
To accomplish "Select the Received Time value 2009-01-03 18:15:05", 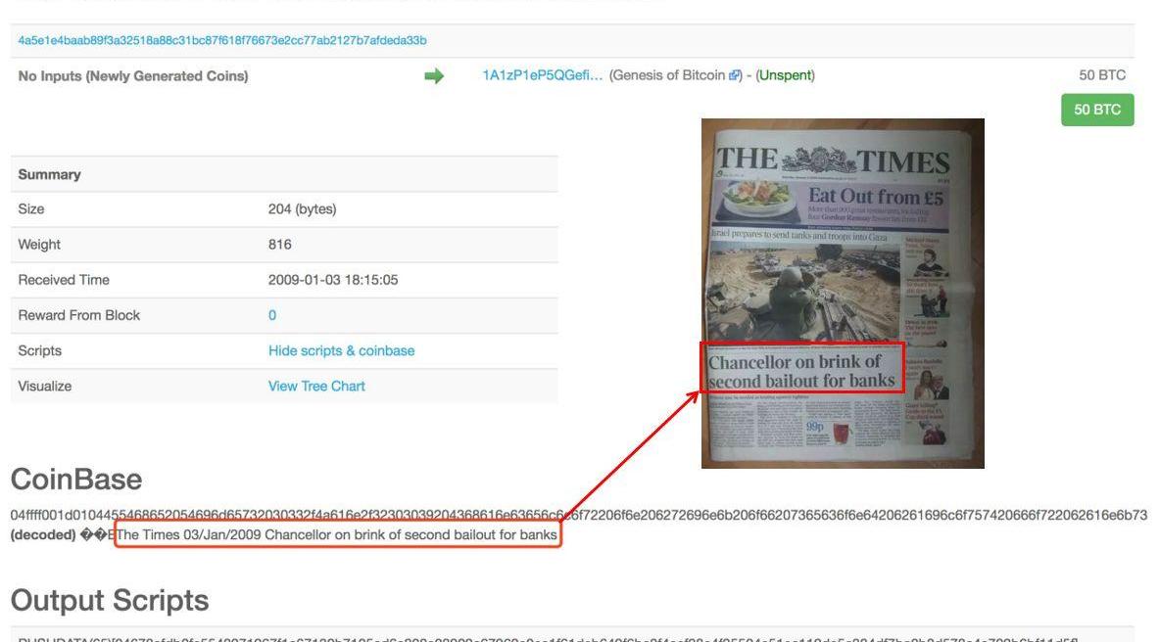I will tap(333, 280).
